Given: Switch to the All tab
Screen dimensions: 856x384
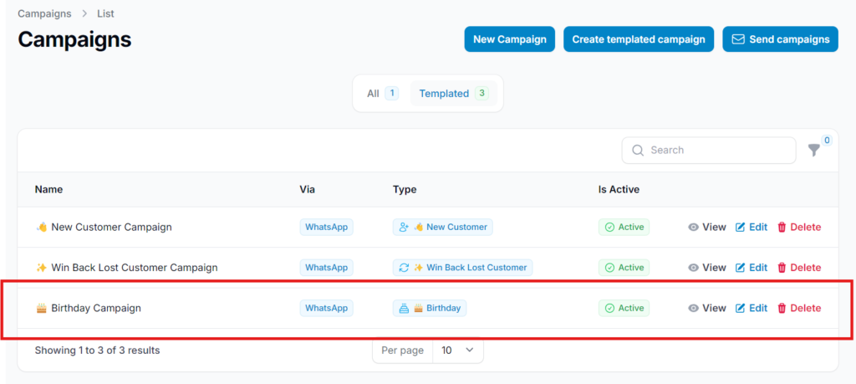Looking at the screenshot, I should (382, 94).
